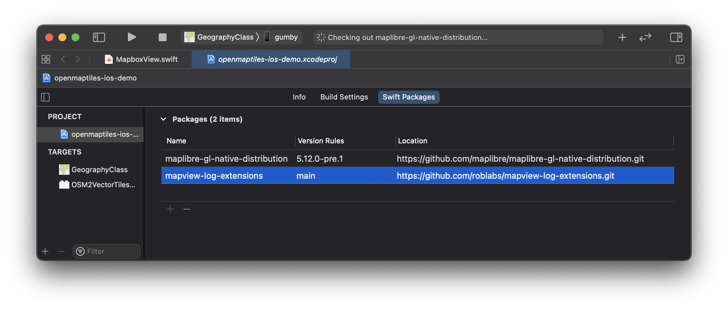Image resolution: width=728 pixels, height=309 pixels.
Task: Toggle the inspectors panel on the right
Action: [x=676, y=37]
